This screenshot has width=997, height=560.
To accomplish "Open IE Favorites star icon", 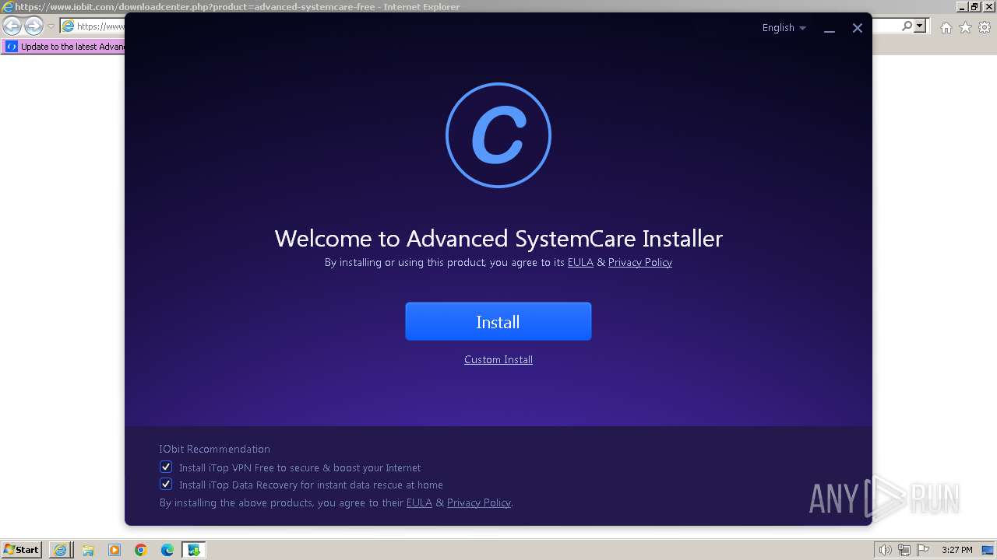I will coord(965,27).
